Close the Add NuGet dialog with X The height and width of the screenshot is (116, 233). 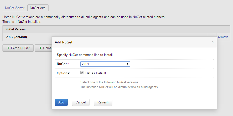click(x=212, y=42)
